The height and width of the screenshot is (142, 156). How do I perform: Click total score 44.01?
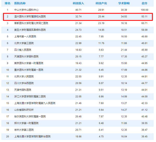coord(145,90)
